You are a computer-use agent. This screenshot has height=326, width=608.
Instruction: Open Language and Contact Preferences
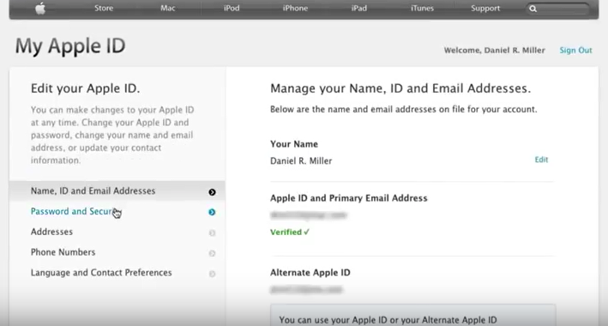(117, 273)
